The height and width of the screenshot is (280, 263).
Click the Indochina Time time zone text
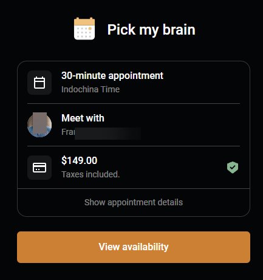click(x=91, y=89)
